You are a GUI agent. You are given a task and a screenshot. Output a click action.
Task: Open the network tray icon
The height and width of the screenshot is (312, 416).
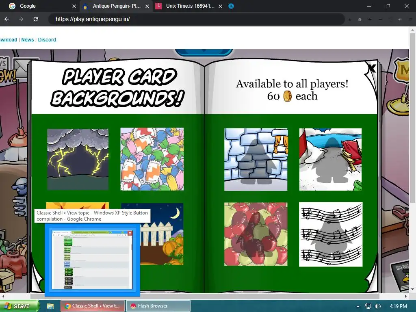(x=368, y=306)
